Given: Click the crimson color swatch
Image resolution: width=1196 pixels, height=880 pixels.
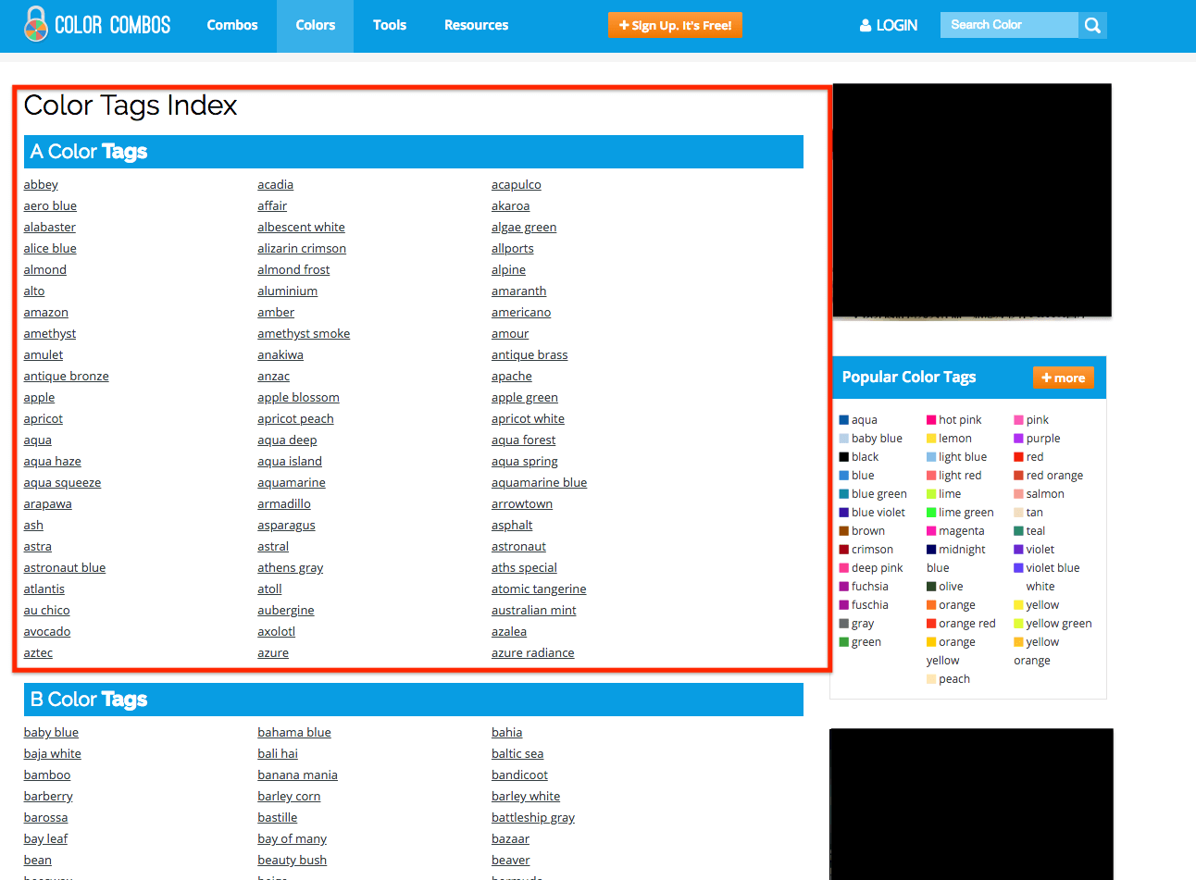Looking at the screenshot, I should (x=844, y=550).
